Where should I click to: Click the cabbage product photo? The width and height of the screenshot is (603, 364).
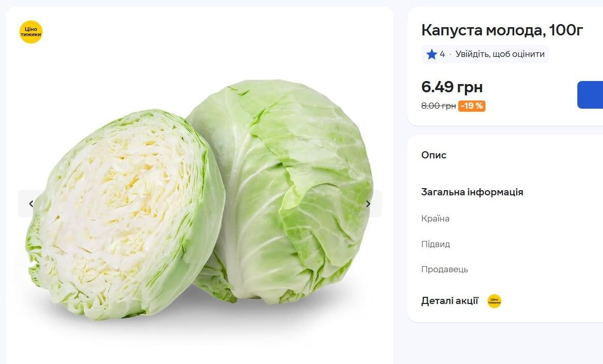200,200
